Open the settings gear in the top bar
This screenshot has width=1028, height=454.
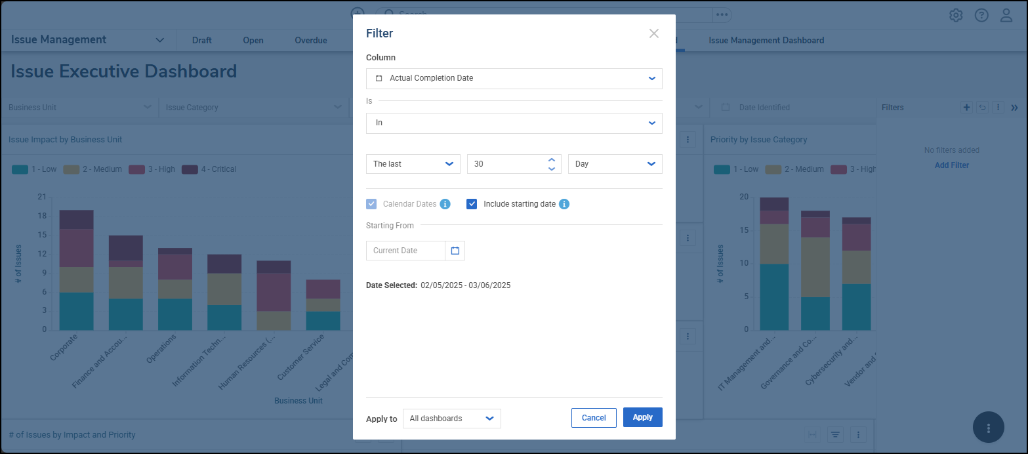[956, 15]
